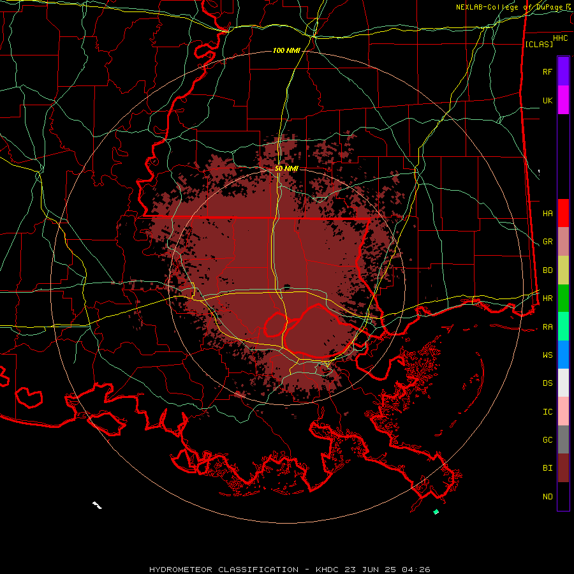Click the WS legend label

click(x=547, y=355)
